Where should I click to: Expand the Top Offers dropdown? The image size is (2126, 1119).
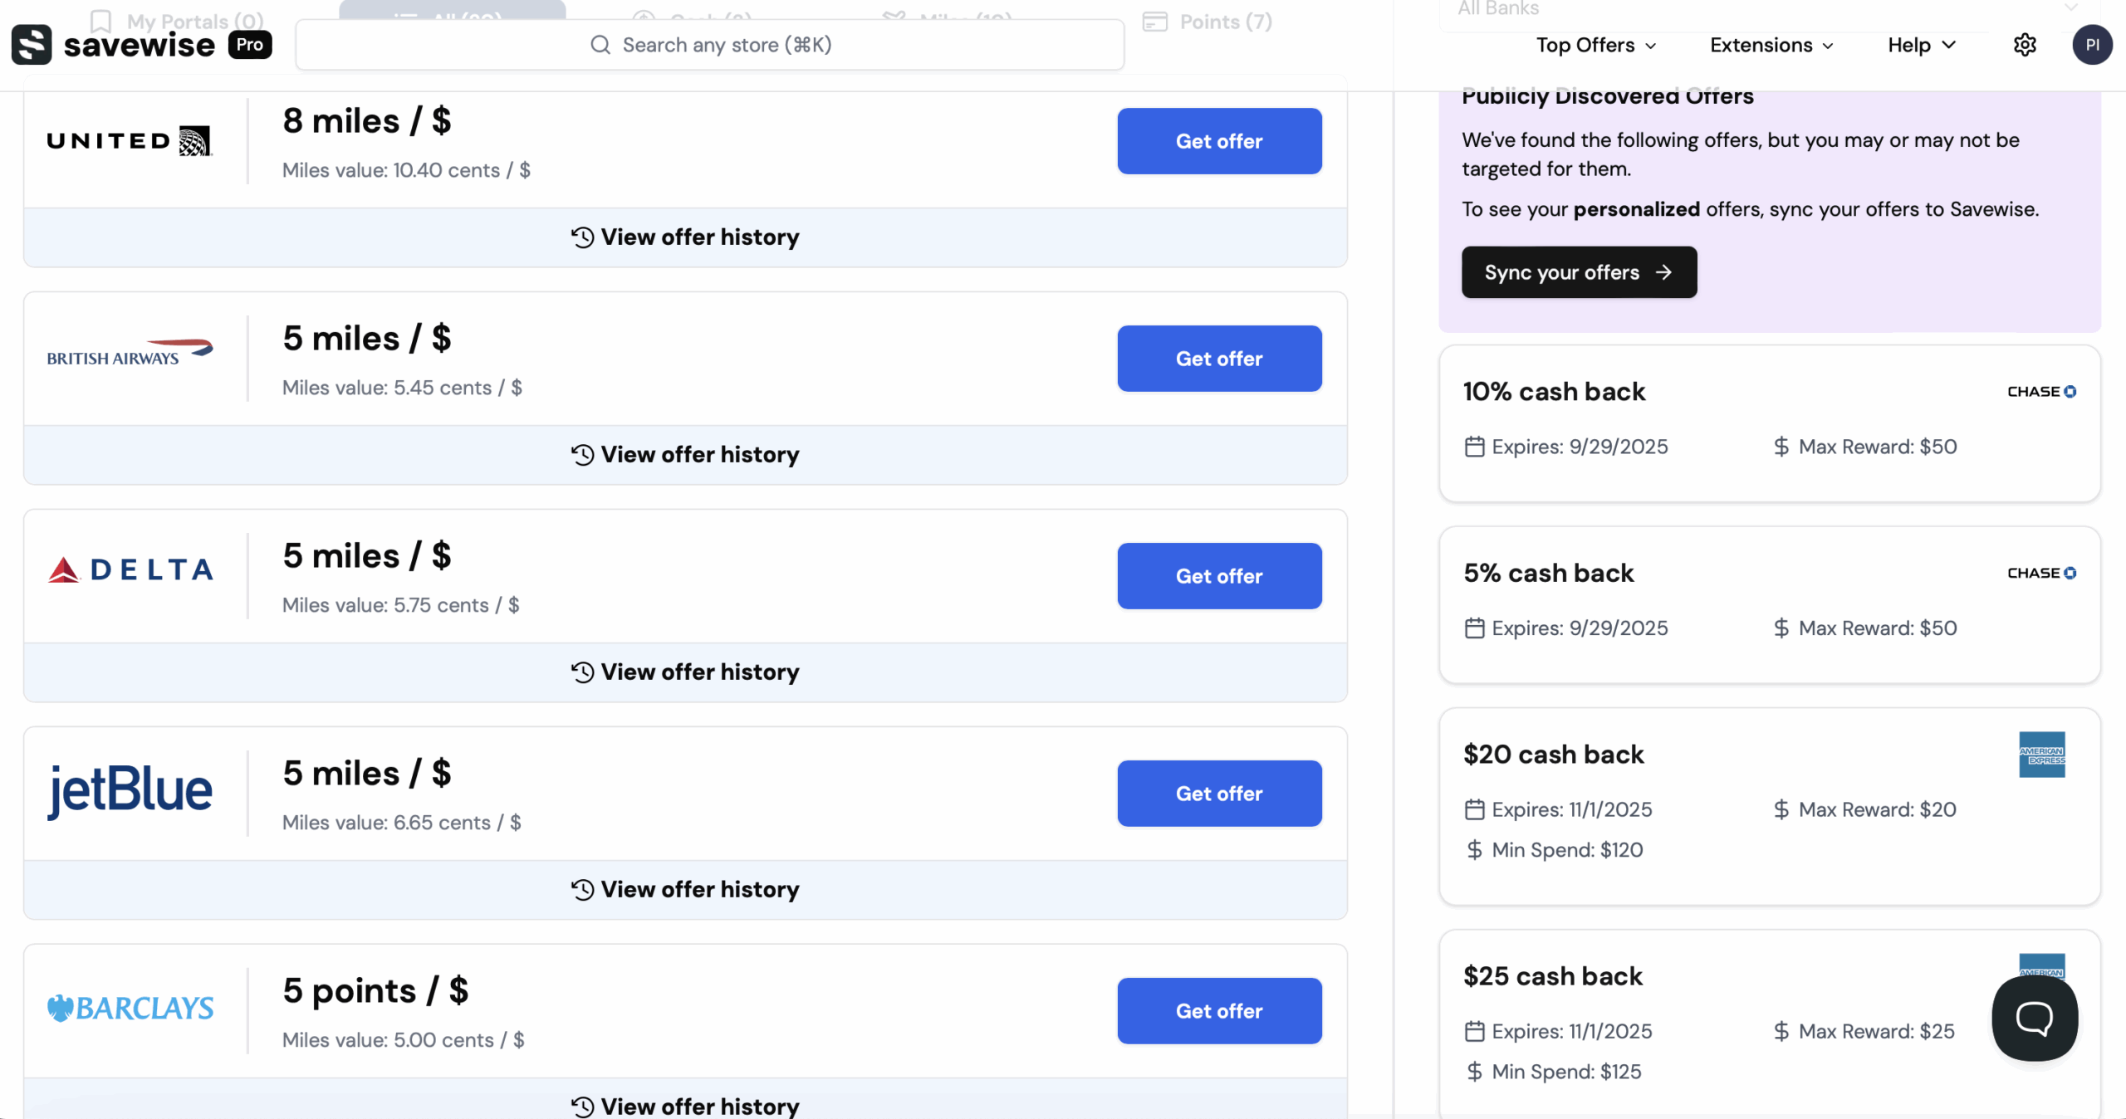point(1595,45)
